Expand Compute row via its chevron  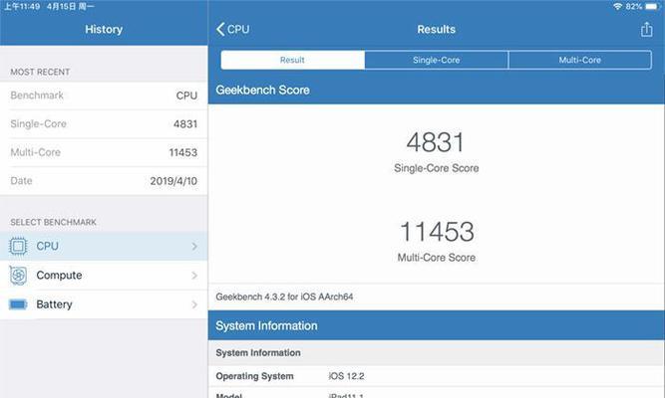(x=194, y=276)
